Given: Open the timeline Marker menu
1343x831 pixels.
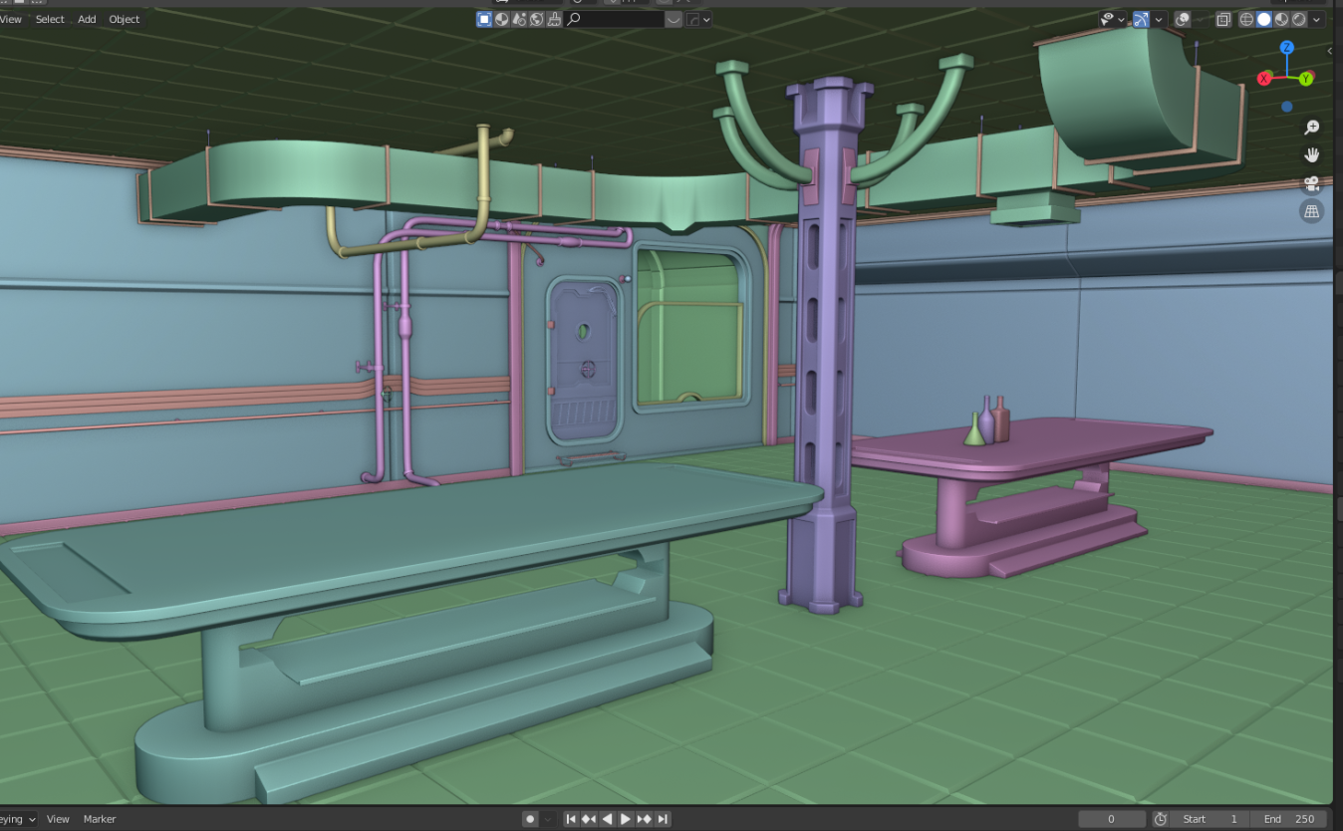Looking at the screenshot, I should (100, 819).
